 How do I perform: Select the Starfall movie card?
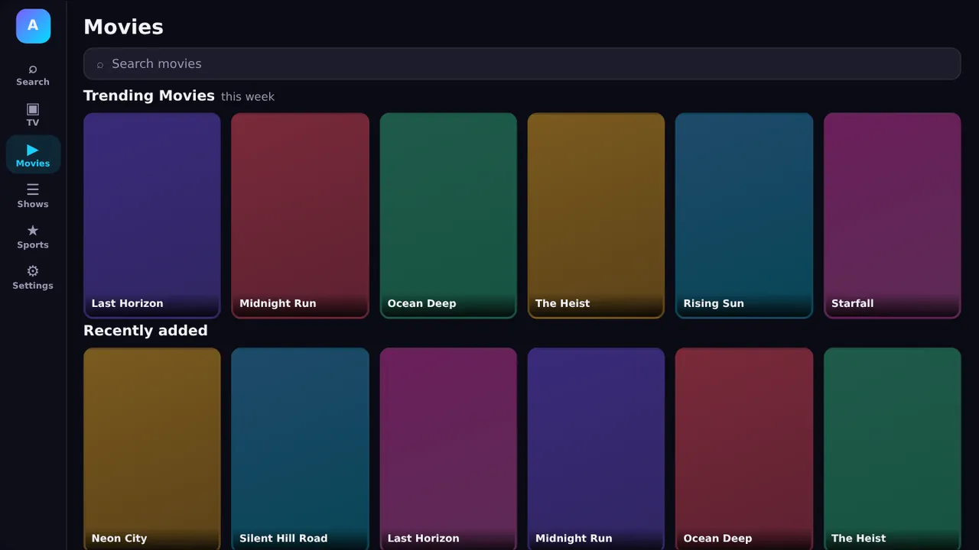(892, 215)
